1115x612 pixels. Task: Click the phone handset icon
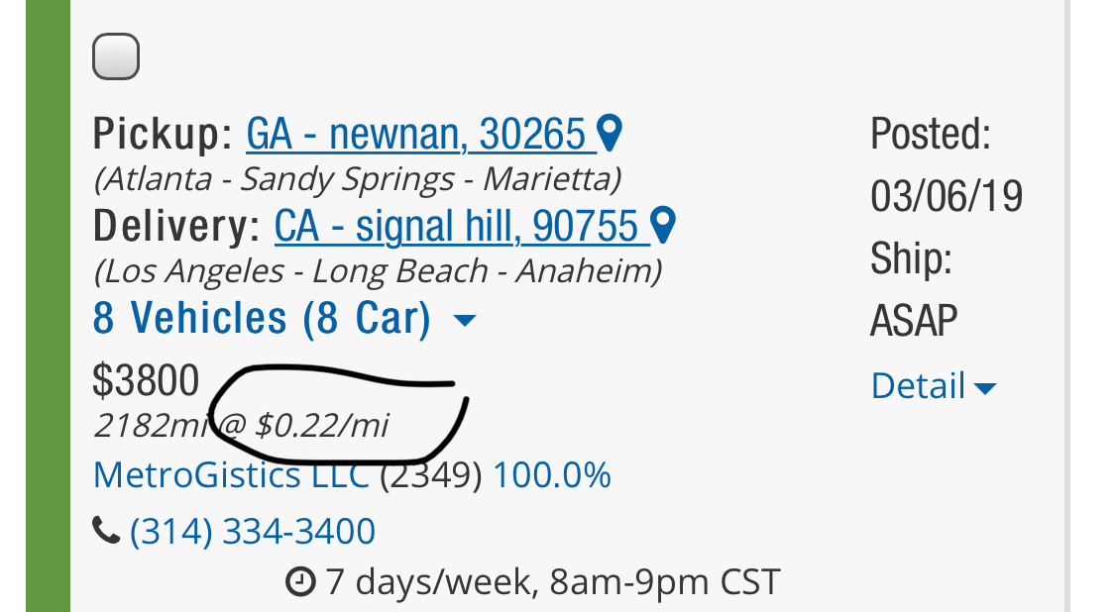pos(106,532)
